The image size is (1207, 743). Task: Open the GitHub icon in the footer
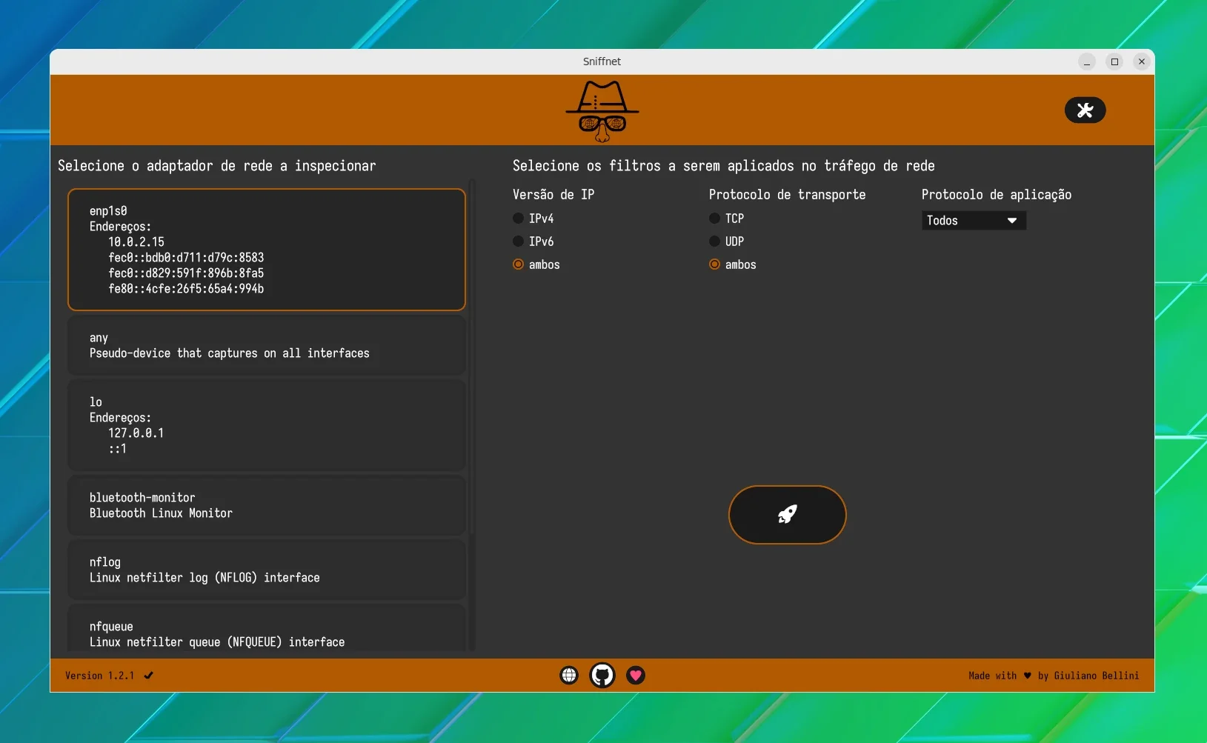pos(602,676)
